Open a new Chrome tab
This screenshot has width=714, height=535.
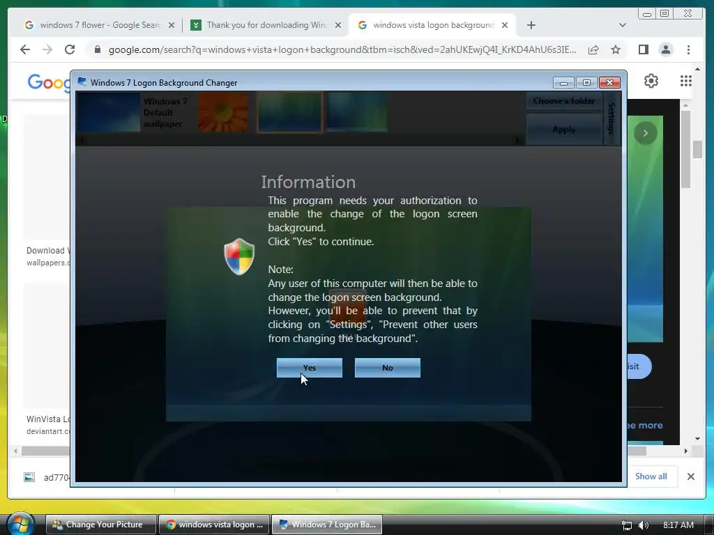click(x=531, y=25)
